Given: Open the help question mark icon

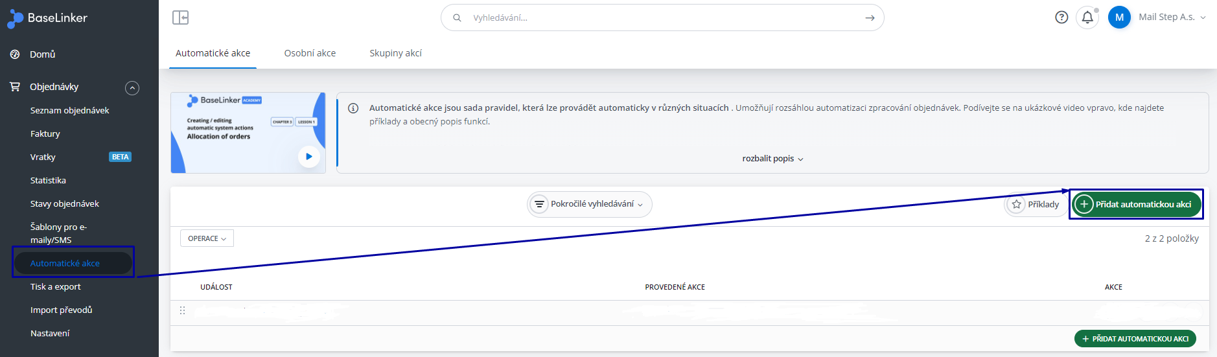Looking at the screenshot, I should (1061, 17).
